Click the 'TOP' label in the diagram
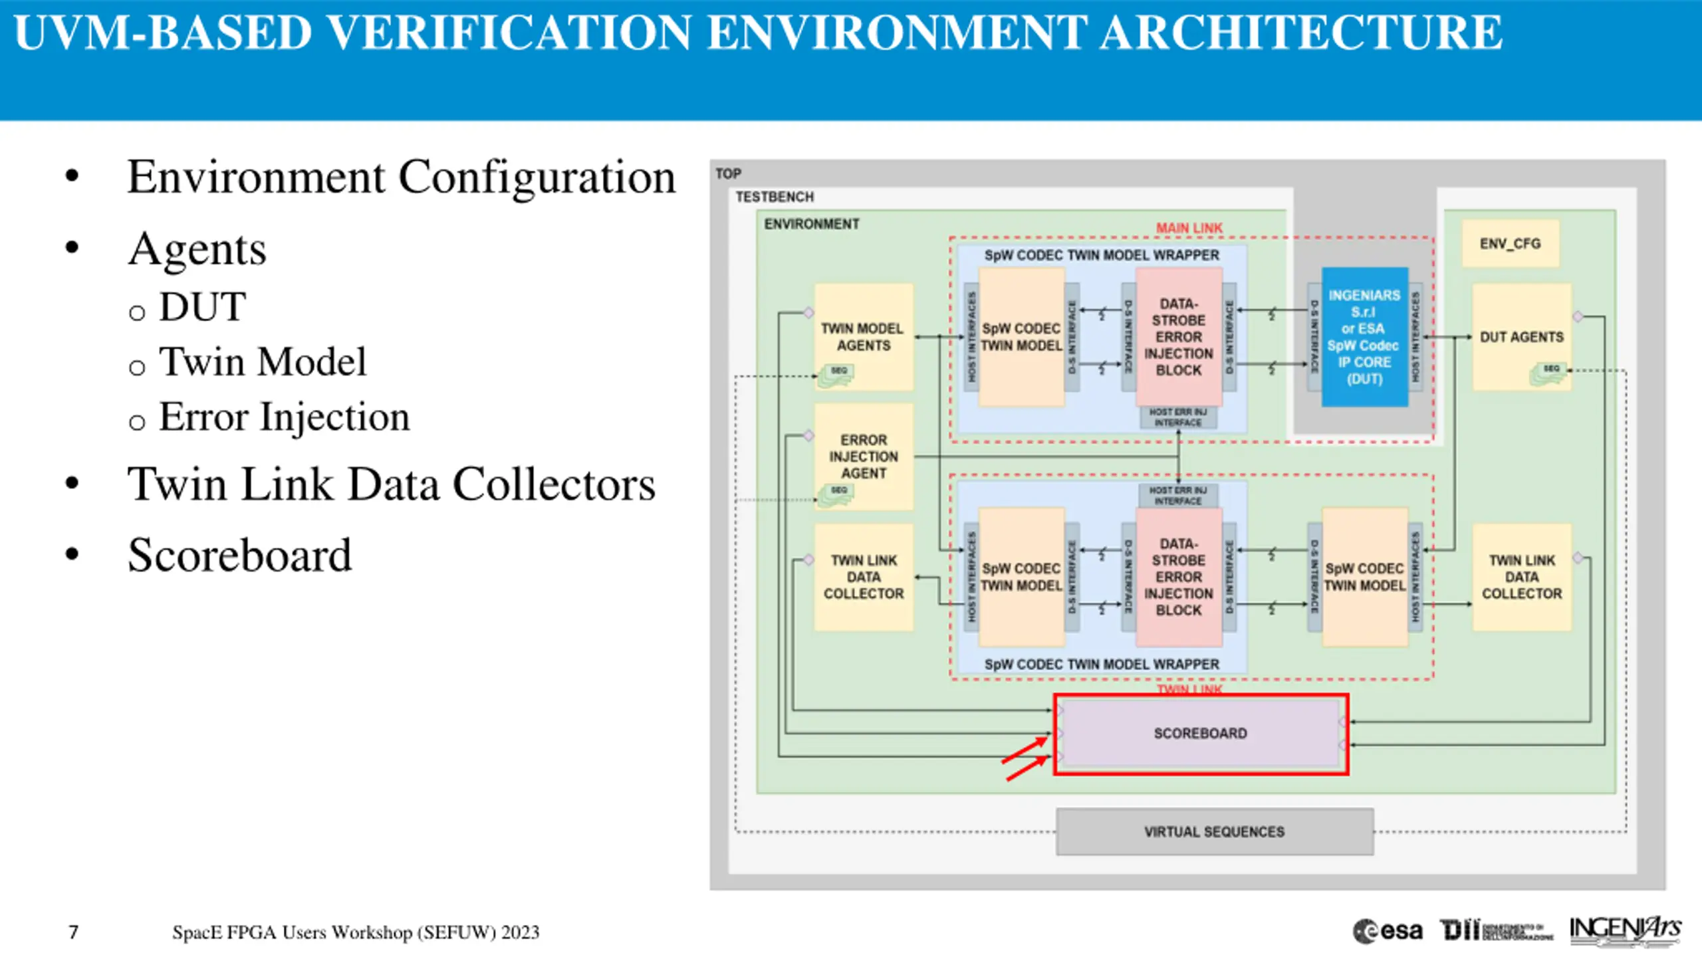The image size is (1702, 957). point(728,173)
